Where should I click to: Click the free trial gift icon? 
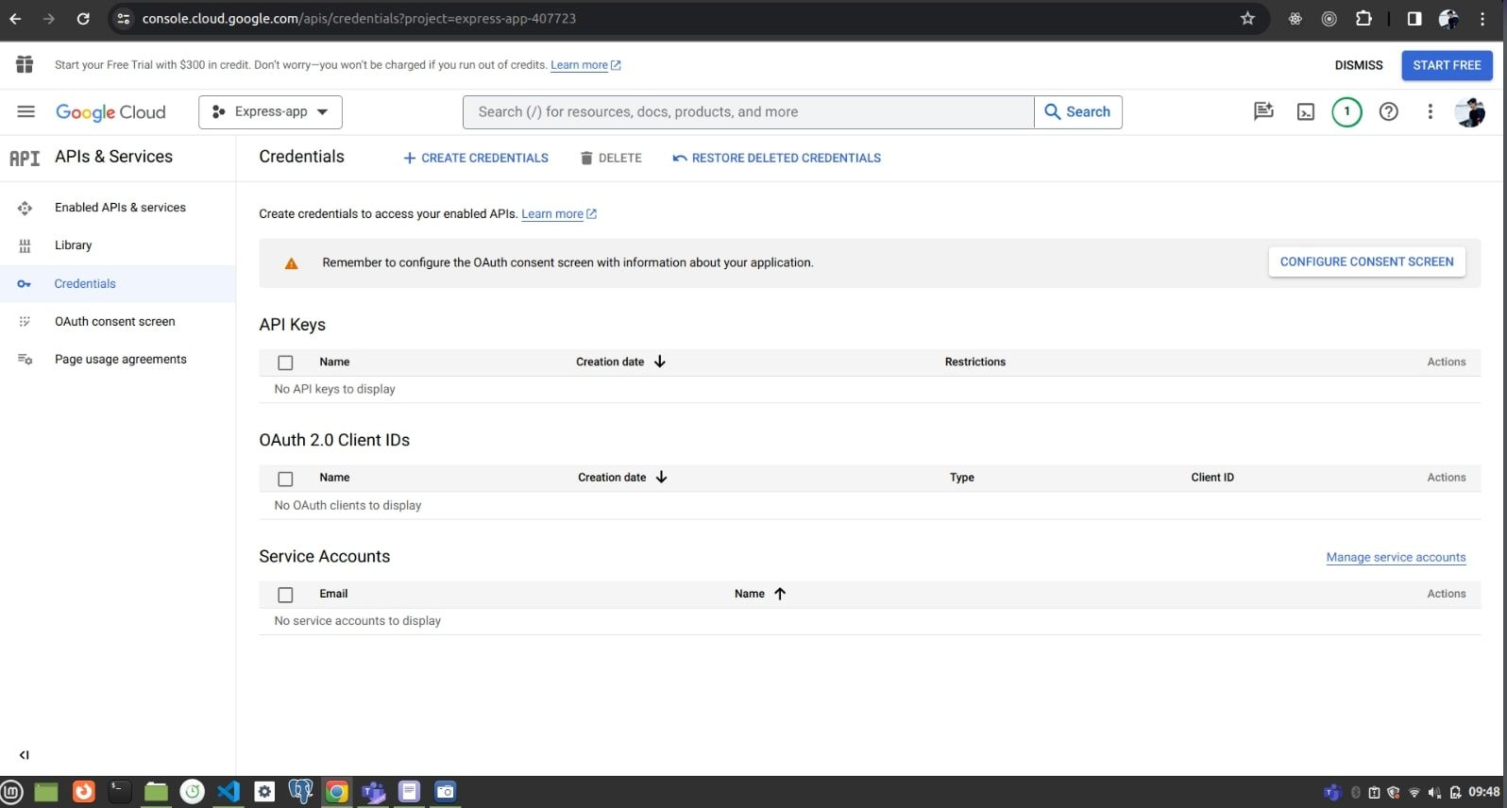pos(25,64)
